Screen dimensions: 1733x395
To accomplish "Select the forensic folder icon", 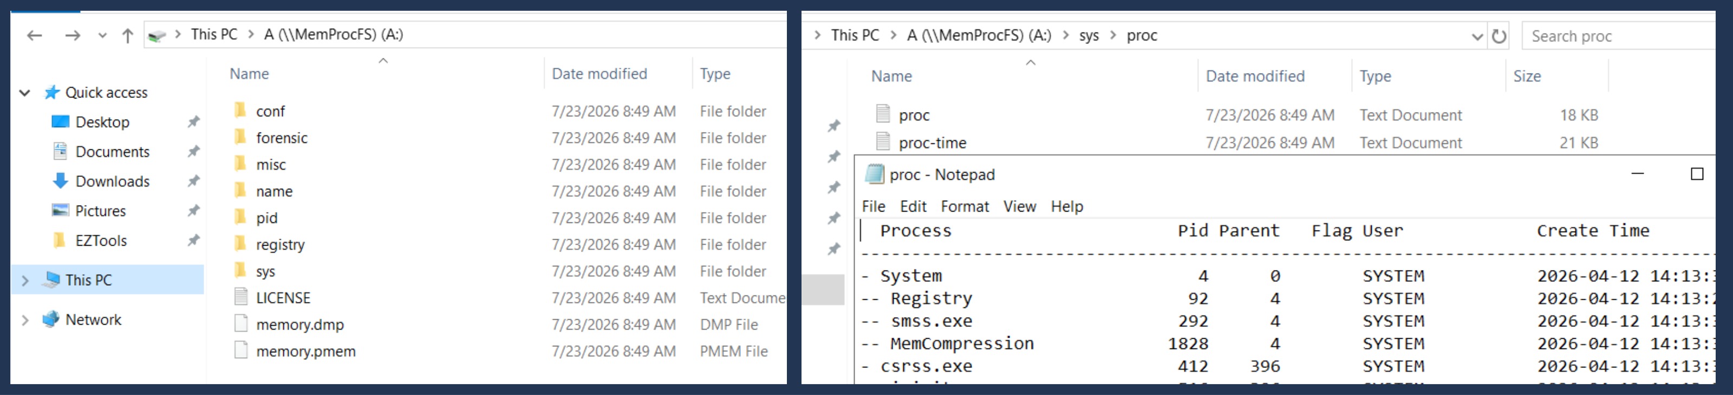I will coord(240,137).
